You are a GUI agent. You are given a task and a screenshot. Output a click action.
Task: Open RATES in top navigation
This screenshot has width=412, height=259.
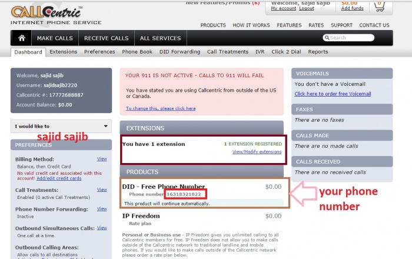316,25
